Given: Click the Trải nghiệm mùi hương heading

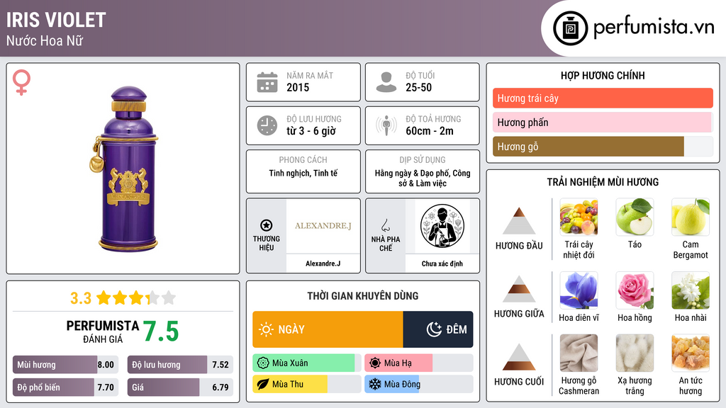Looking at the screenshot, I should click(603, 182).
